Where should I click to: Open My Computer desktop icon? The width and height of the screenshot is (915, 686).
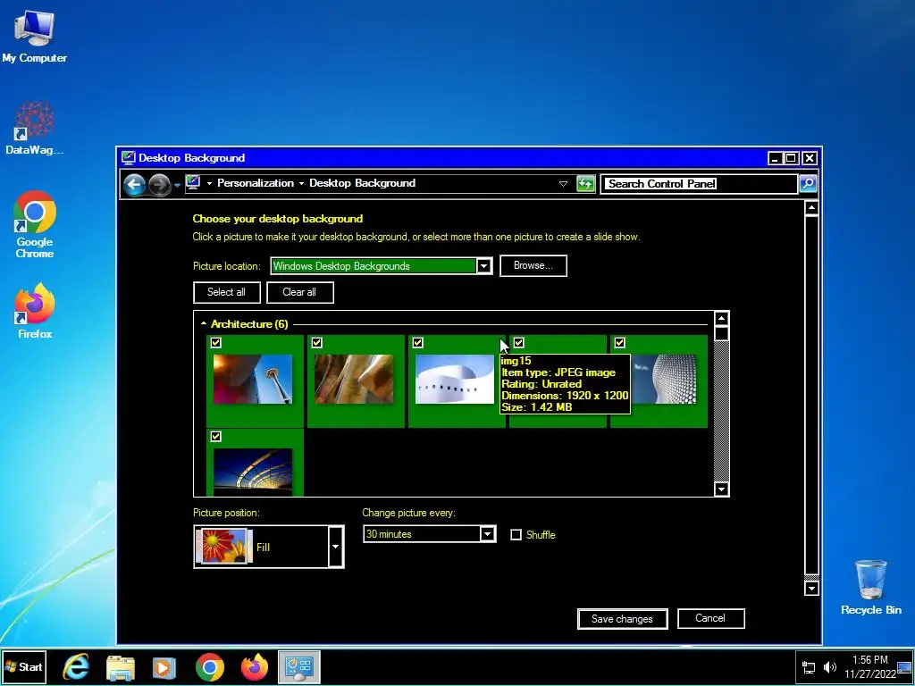point(35,36)
